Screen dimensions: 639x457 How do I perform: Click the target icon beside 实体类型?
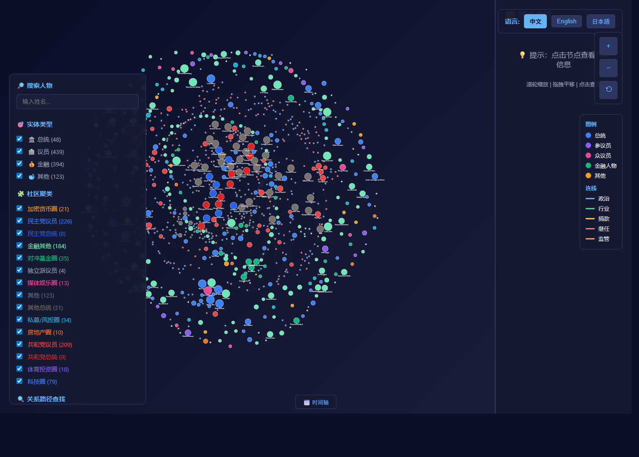click(x=21, y=124)
